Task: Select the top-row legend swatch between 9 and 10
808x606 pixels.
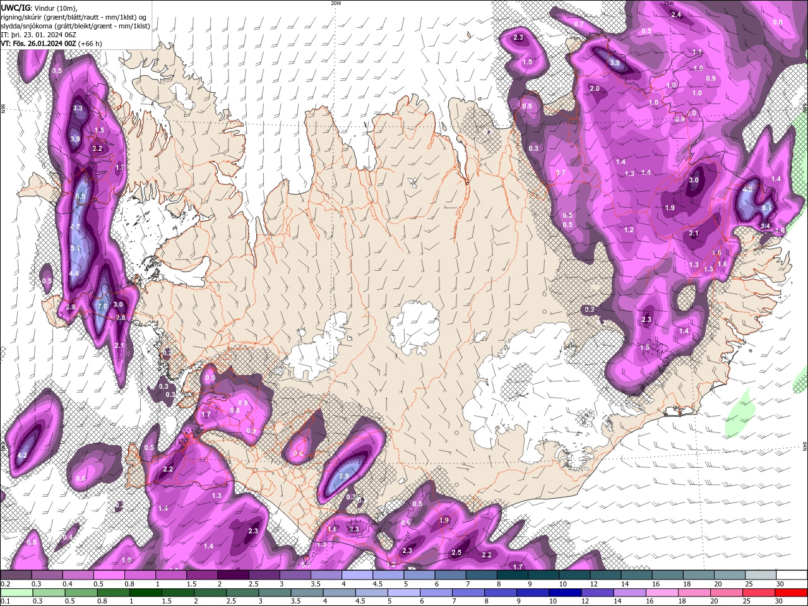Action: pyautogui.click(x=544, y=575)
